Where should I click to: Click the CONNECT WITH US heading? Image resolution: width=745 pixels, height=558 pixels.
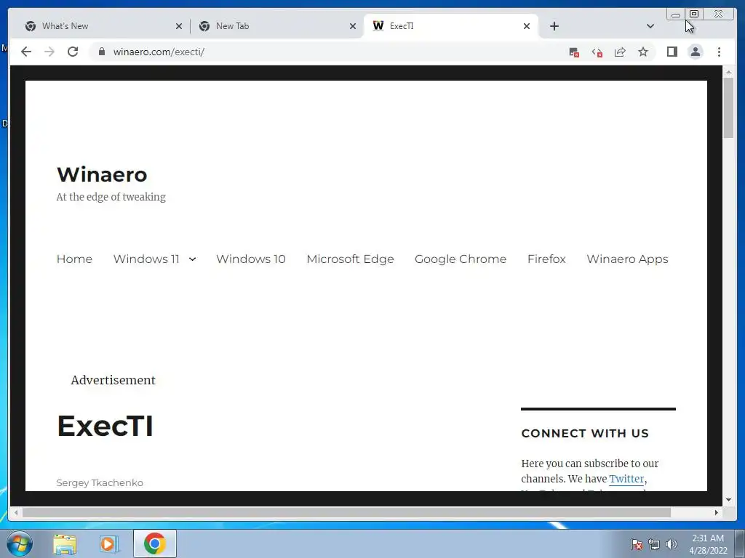tap(585, 433)
